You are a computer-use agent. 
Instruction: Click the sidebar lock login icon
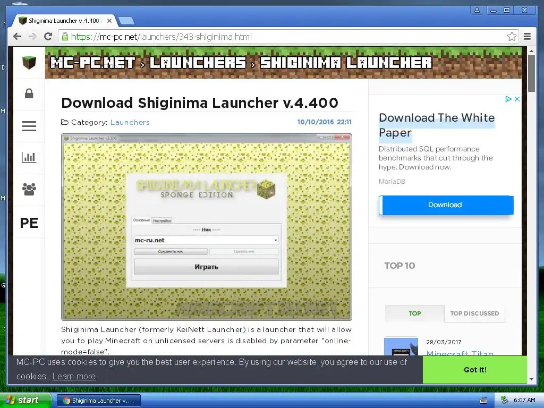(29, 93)
